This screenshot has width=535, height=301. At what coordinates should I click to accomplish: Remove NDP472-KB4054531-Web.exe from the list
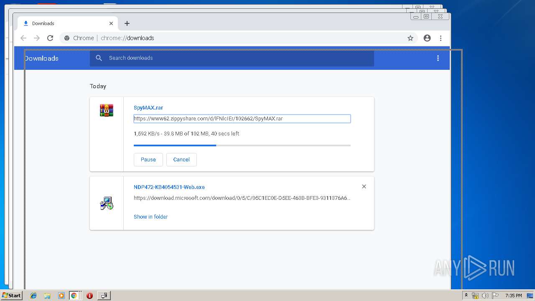point(364,186)
